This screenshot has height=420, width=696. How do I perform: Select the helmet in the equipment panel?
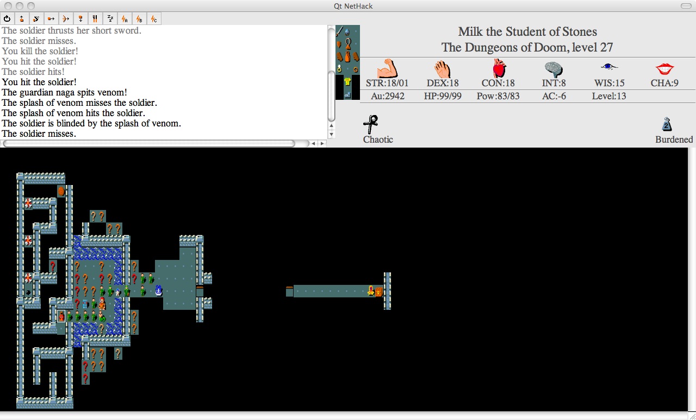coord(347,31)
